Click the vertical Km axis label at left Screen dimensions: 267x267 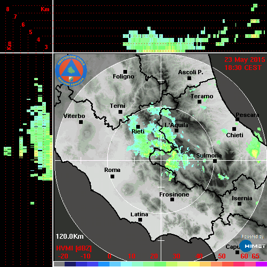(9, 45)
